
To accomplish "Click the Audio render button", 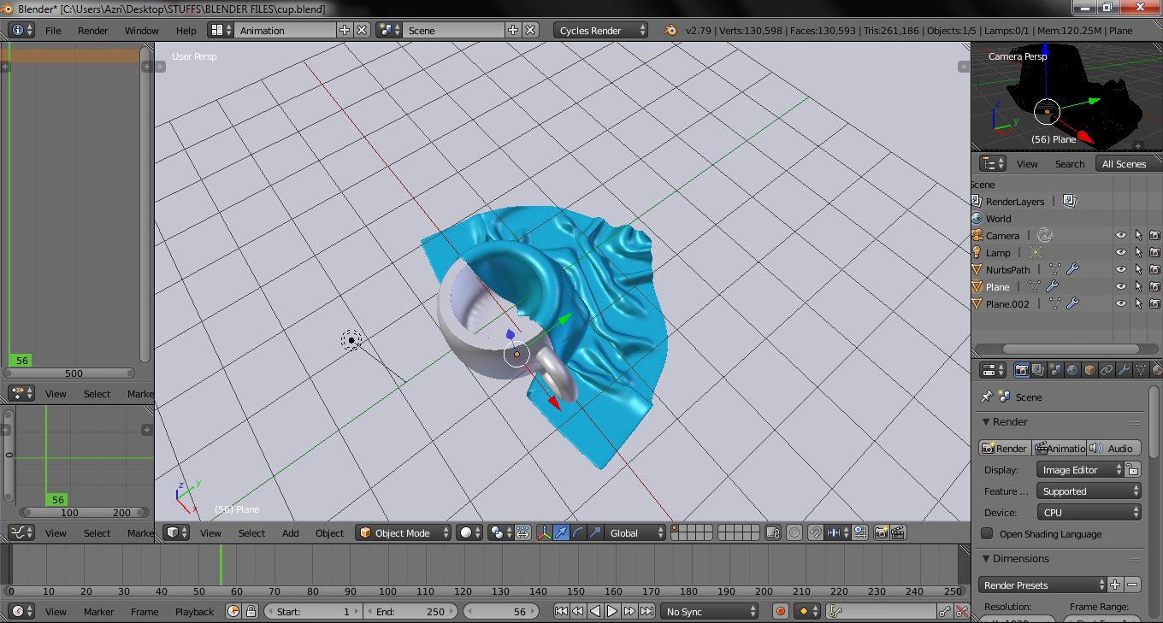I will coord(1113,448).
